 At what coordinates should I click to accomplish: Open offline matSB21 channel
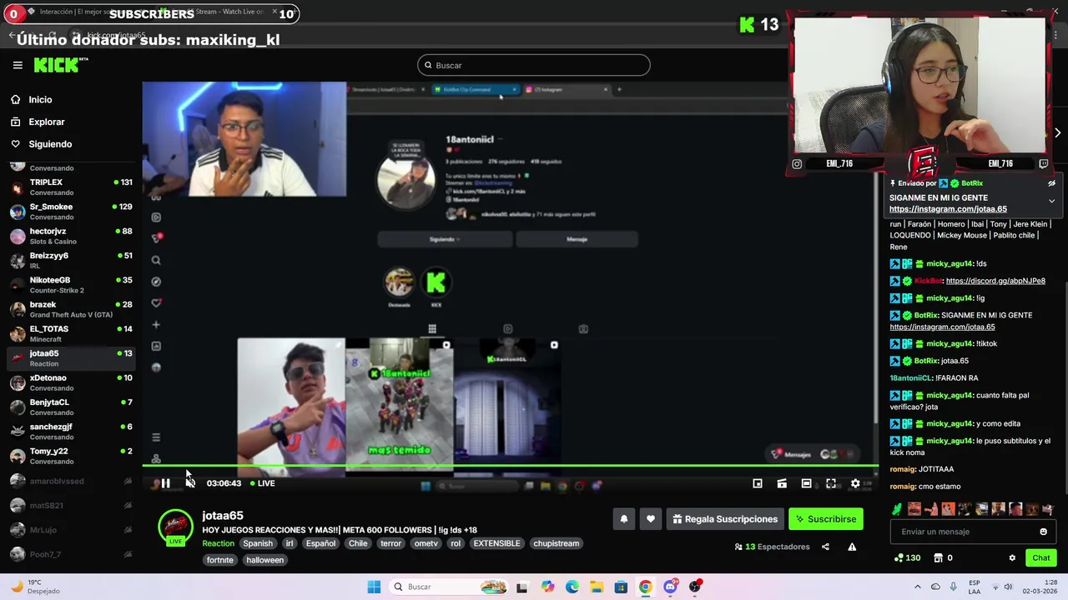click(x=71, y=505)
